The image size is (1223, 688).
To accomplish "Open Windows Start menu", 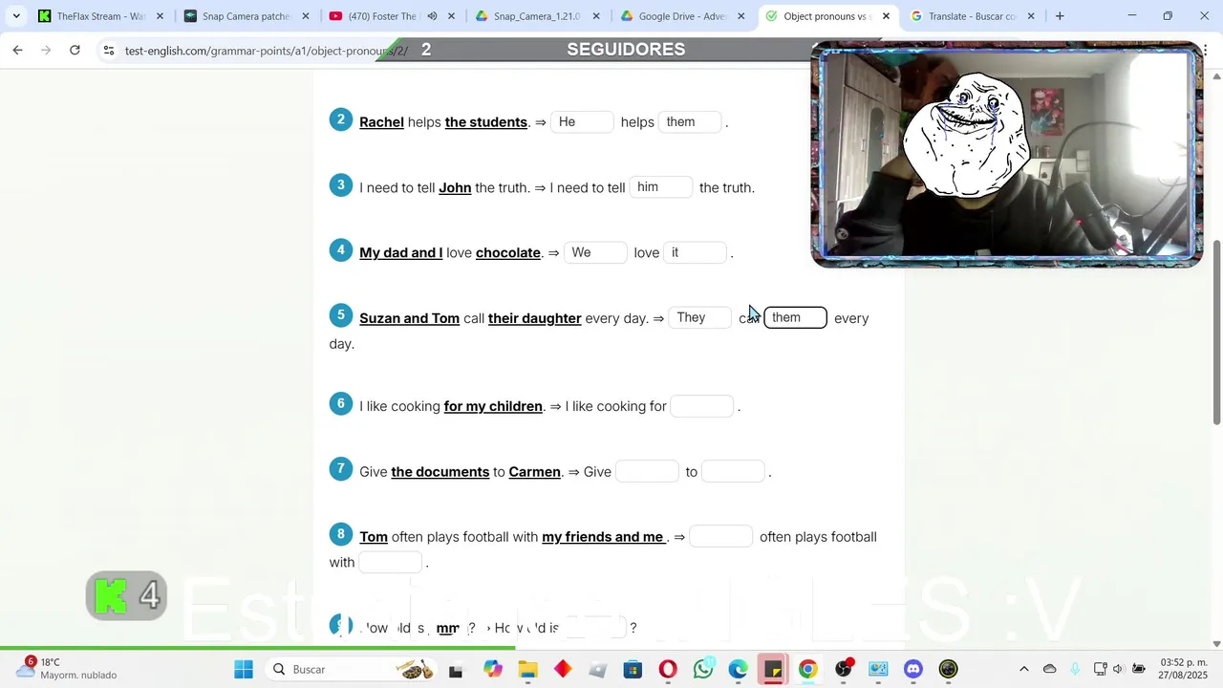I will (244, 669).
